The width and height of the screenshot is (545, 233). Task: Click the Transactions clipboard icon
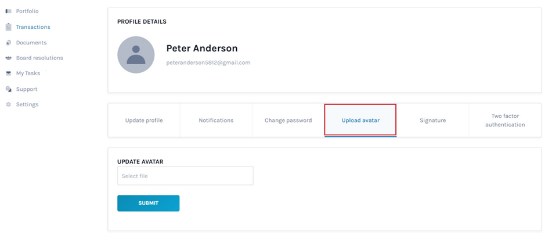9,27
